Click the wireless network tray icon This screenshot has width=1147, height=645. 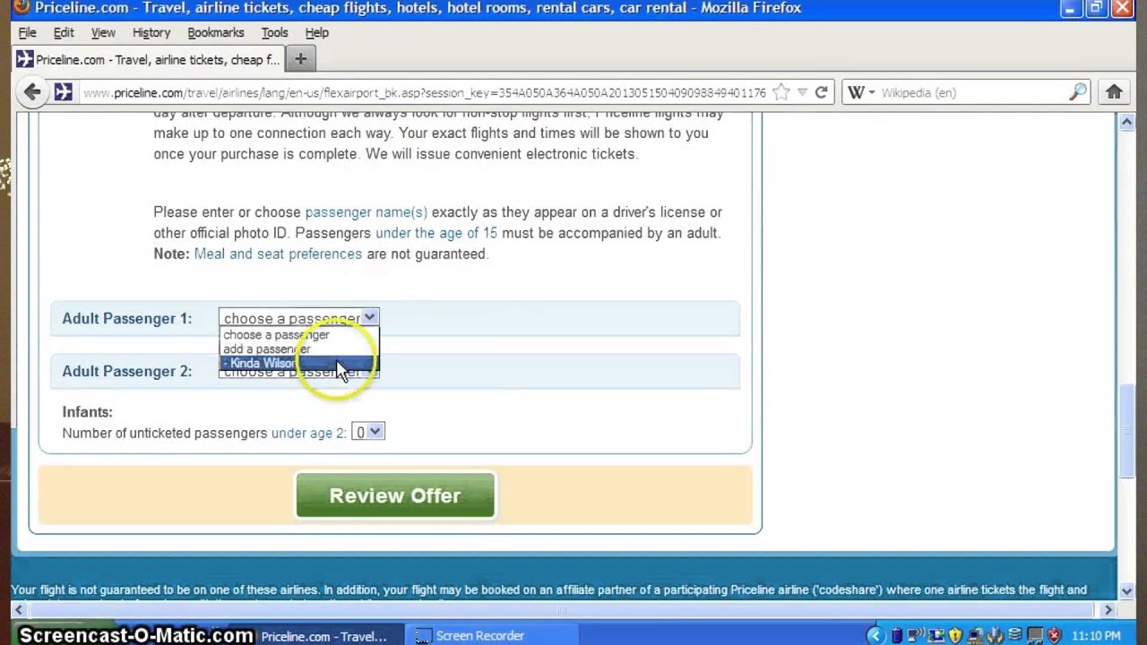tap(918, 636)
